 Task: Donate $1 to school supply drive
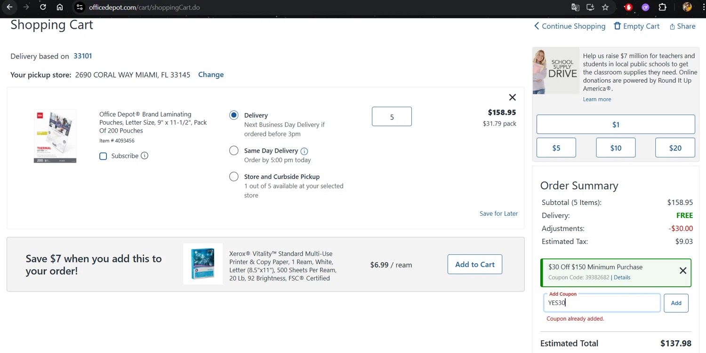pos(616,125)
